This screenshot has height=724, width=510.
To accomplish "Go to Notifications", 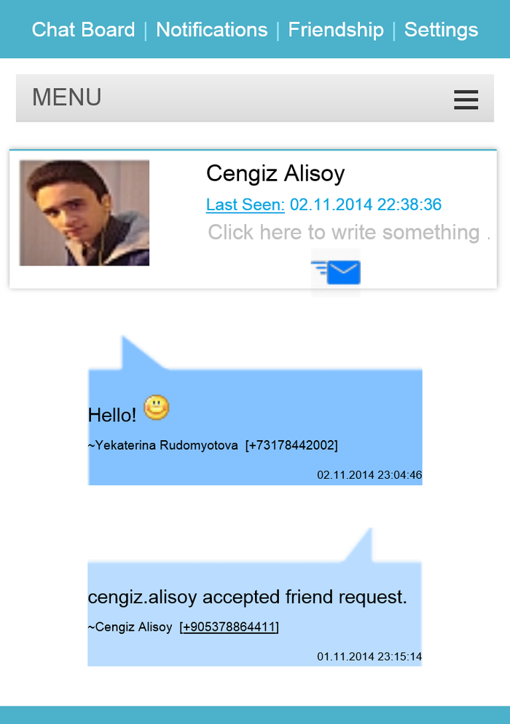I will [211, 30].
